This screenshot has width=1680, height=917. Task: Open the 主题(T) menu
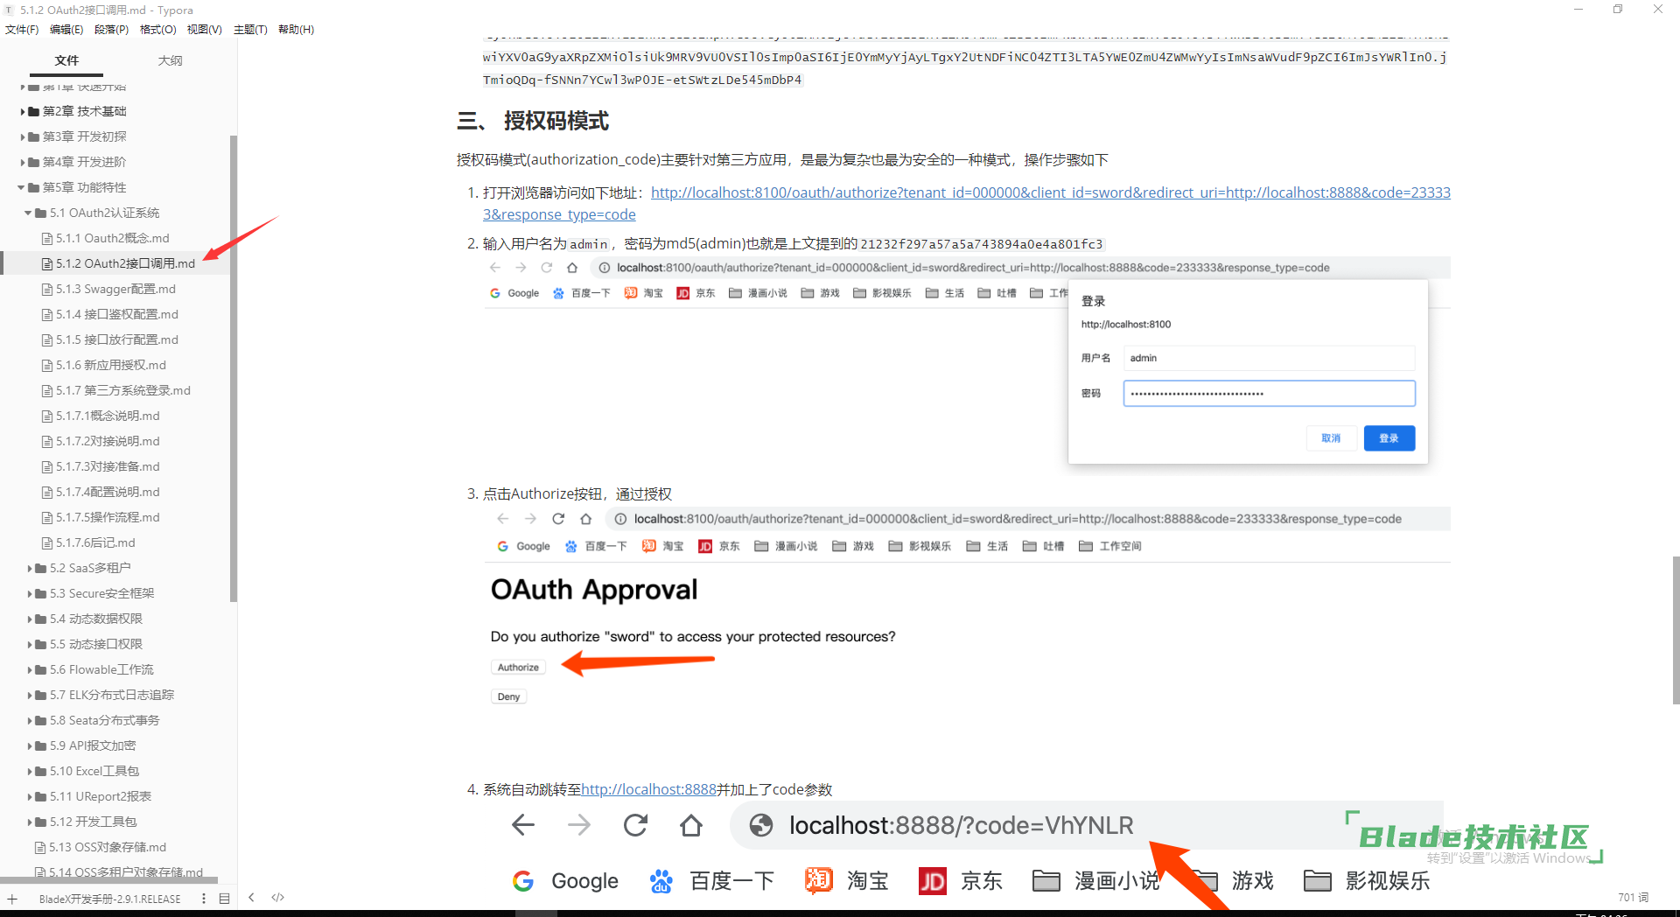250,29
